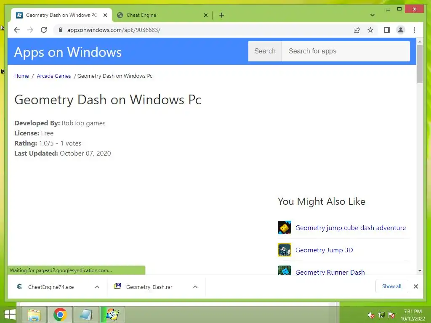Expand Geometry-Dash.rar download options arrow
Screen dimensions: 431x323
(195, 287)
